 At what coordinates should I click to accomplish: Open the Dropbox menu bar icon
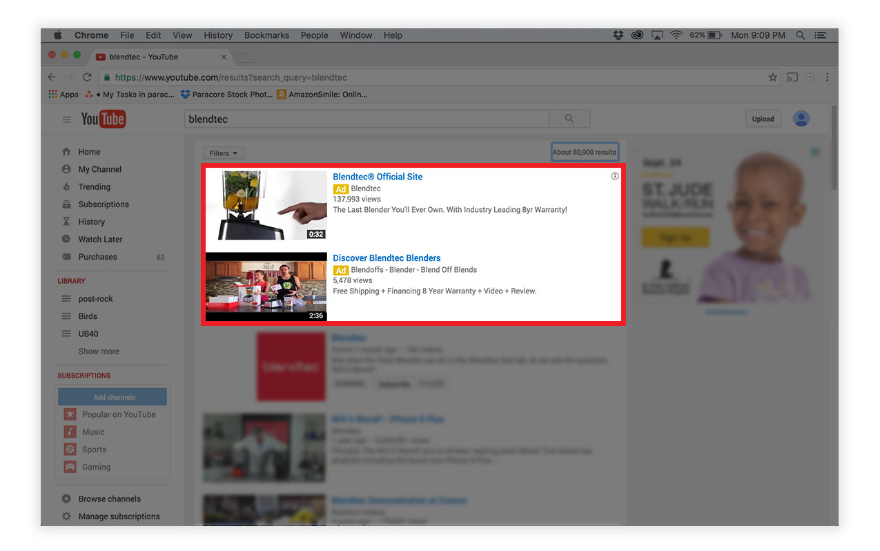[x=618, y=35]
